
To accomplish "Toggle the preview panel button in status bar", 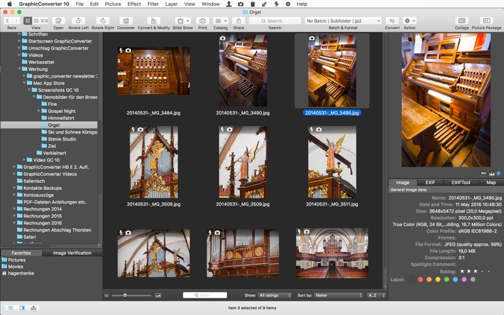I will (x=22, y=307).
